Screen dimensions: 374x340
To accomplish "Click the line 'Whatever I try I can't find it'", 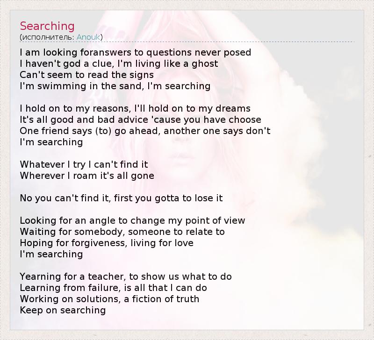I will (84, 164).
